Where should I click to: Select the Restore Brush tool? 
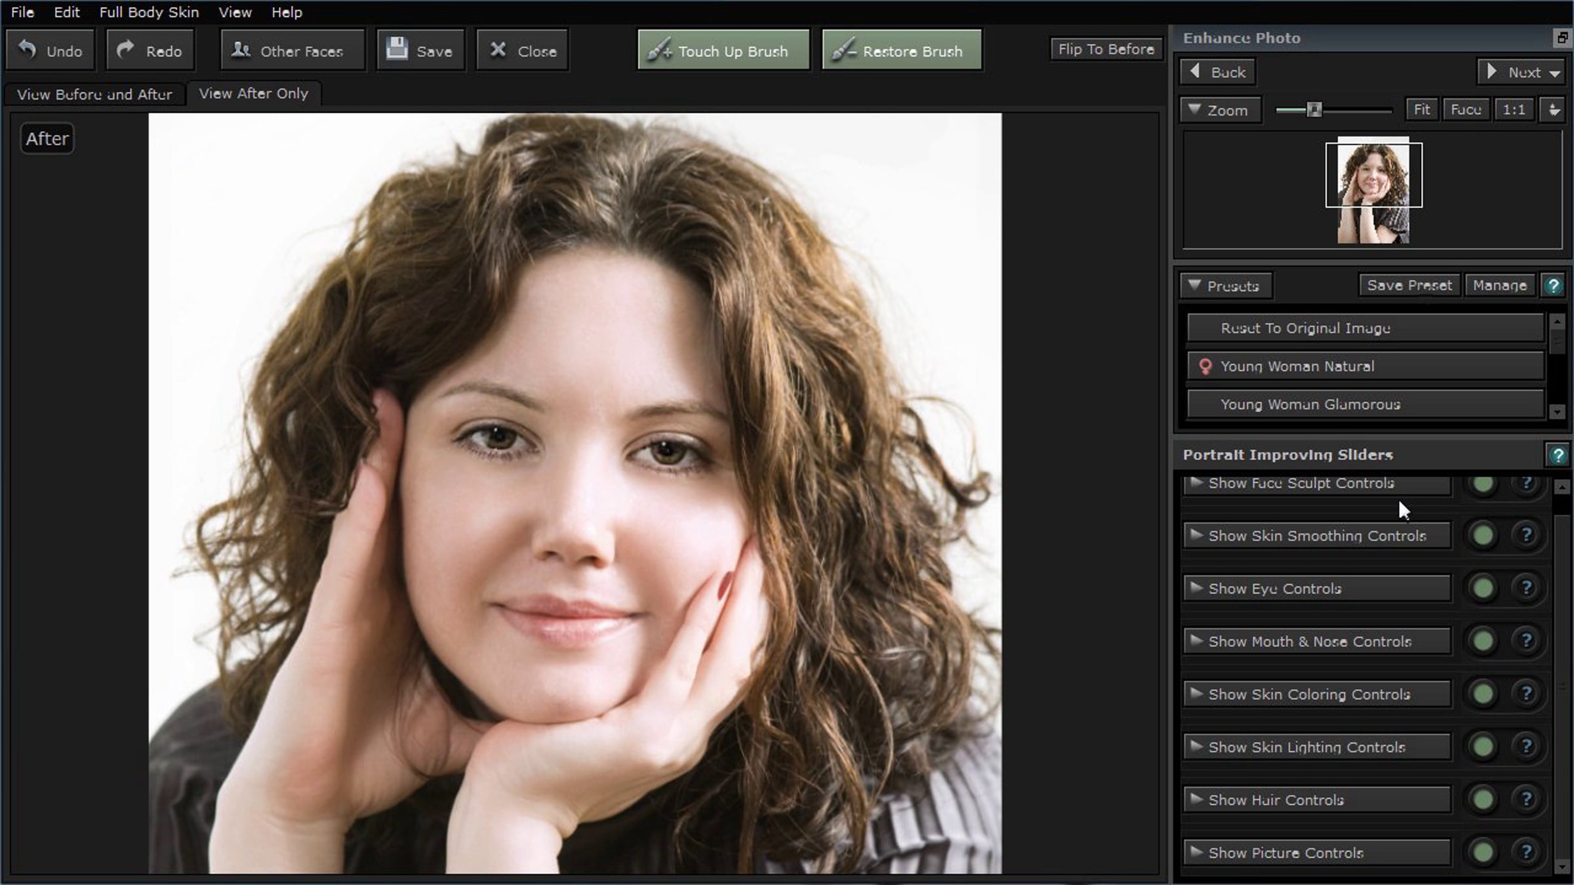pos(902,50)
